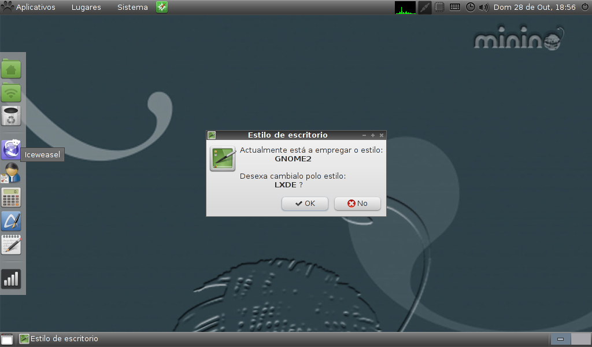Launch the blue pen writing application icon
592x347 pixels.
(11, 221)
